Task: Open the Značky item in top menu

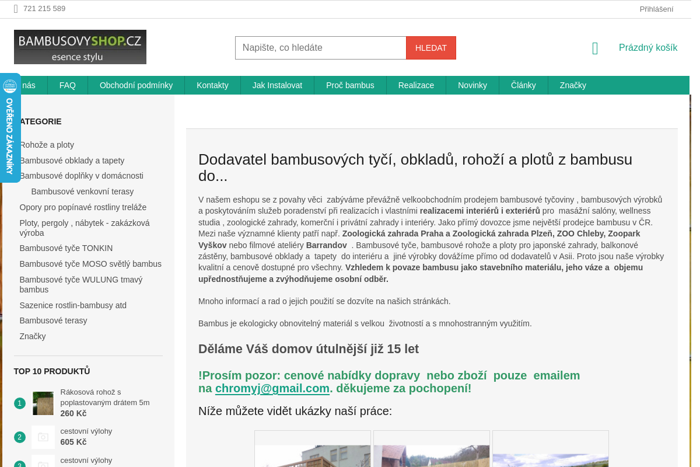Action: (x=573, y=85)
